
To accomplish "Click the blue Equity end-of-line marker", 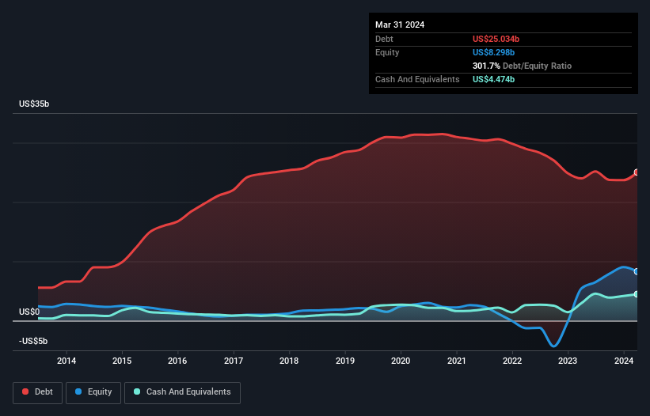I will [637, 271].
